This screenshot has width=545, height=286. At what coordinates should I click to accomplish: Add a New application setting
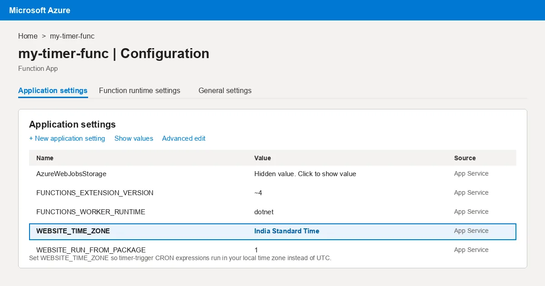pyautogui.click(x=67, y=138)
